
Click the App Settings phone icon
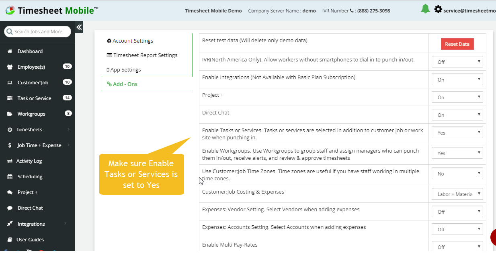(108, 70)
